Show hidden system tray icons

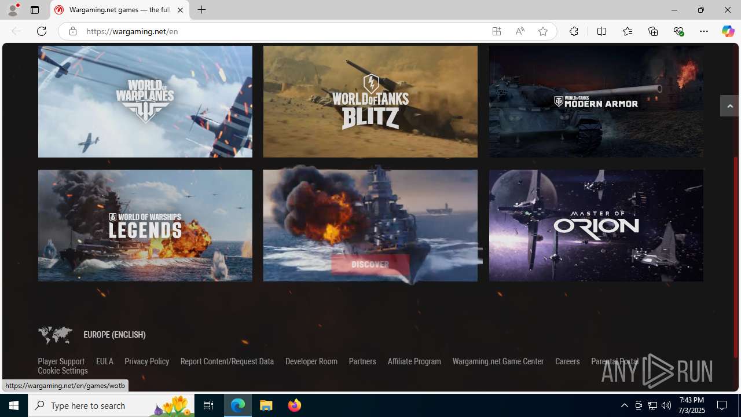click(624, 405)
